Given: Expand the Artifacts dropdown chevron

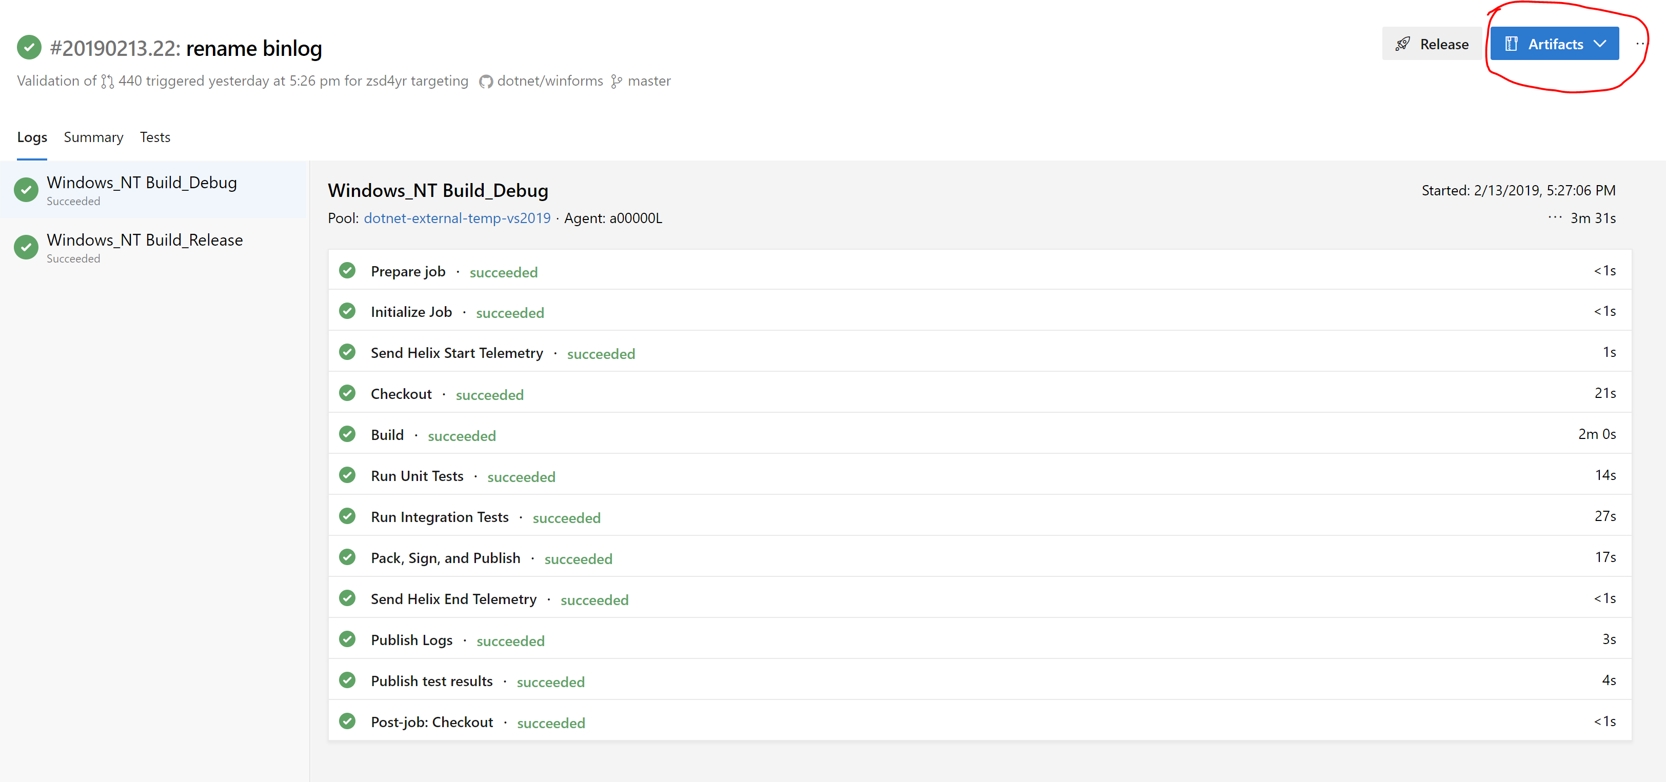Looking at the screenshot, I should (x=1599, y=44).
